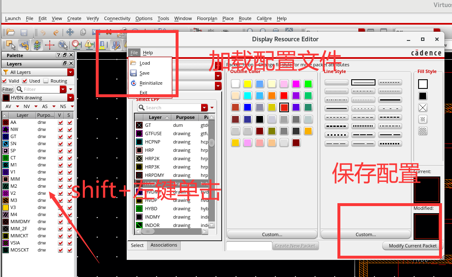Click the yellow routing wire assist icon

25,45
